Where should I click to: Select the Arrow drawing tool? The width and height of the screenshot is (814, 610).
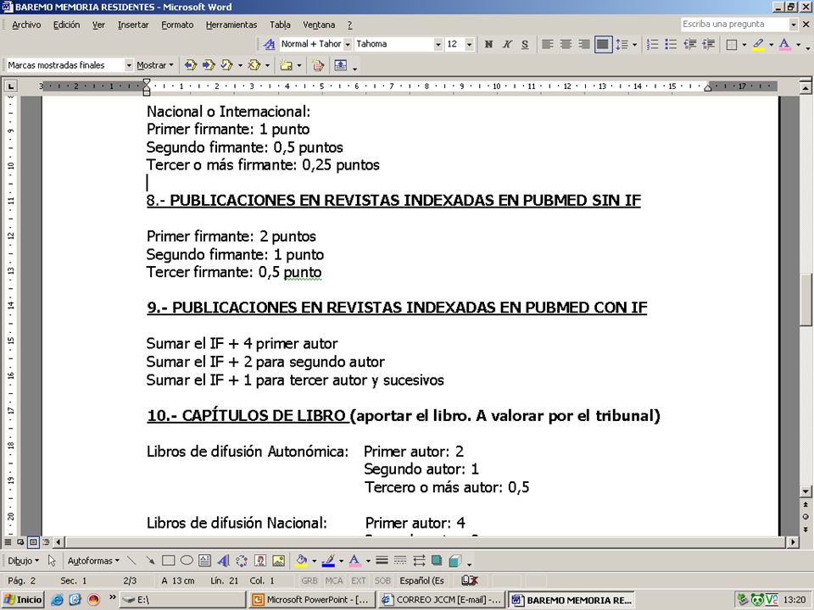[150, 561]
